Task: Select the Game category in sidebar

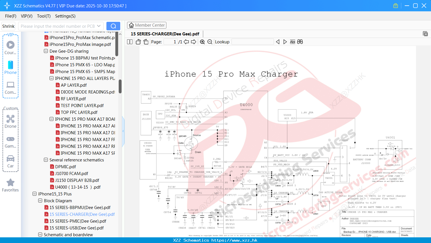Action: tap(10, 142)
